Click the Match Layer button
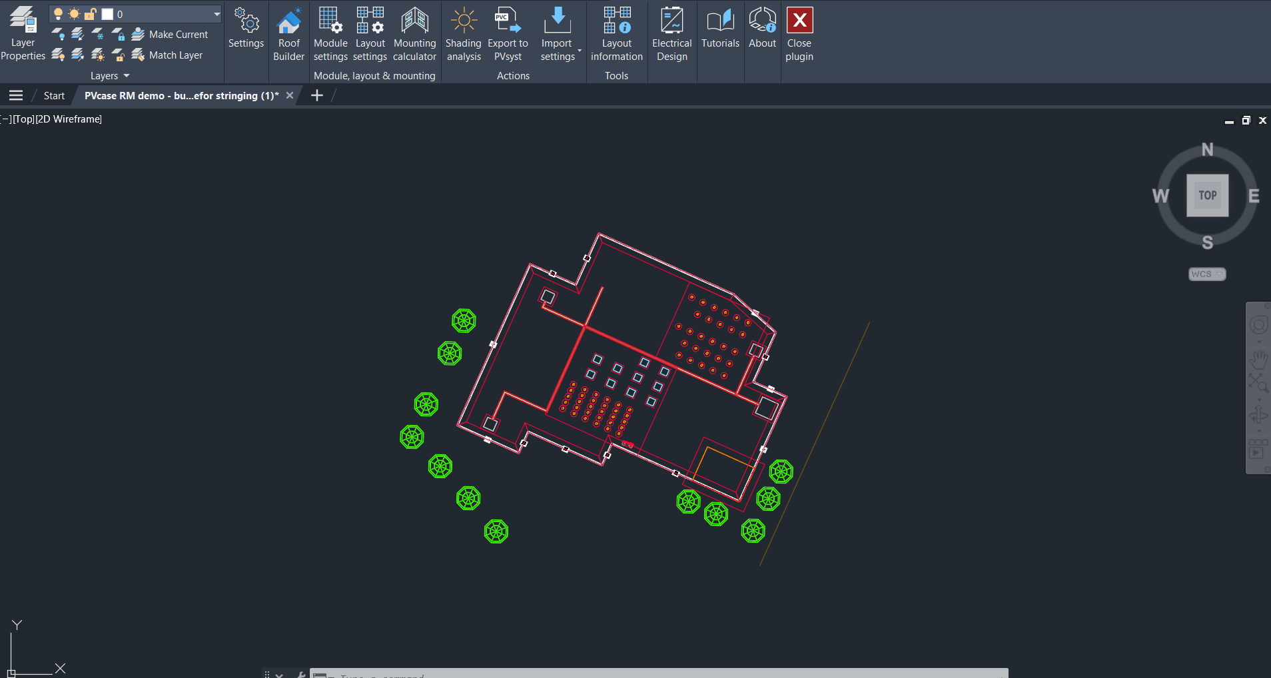 [167, 55]
